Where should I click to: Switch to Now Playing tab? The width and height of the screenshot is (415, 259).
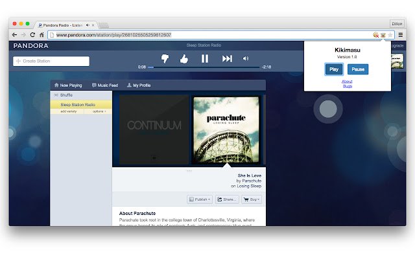pos(68,85)
